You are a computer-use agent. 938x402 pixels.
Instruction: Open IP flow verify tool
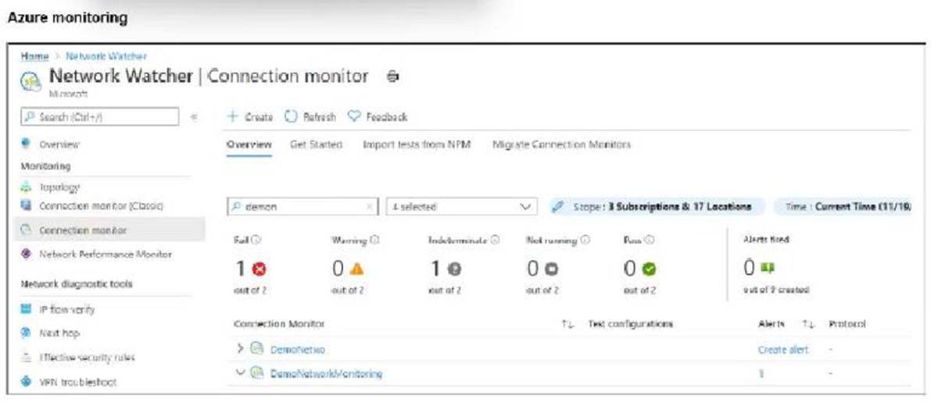[66, 309]
